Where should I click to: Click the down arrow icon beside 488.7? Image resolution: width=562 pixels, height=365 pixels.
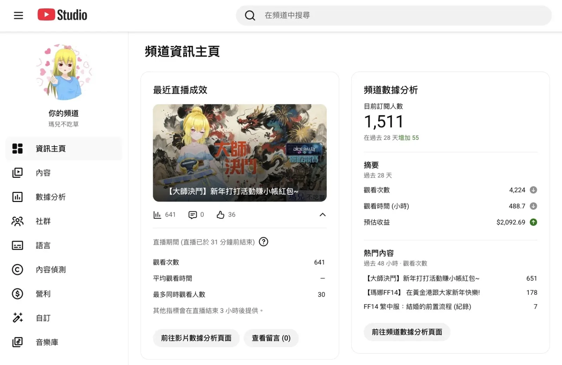tap(533, 206)
